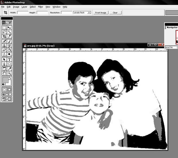178x158 pixels.
Task: Click the Front Image button
Action: point(100,13)
